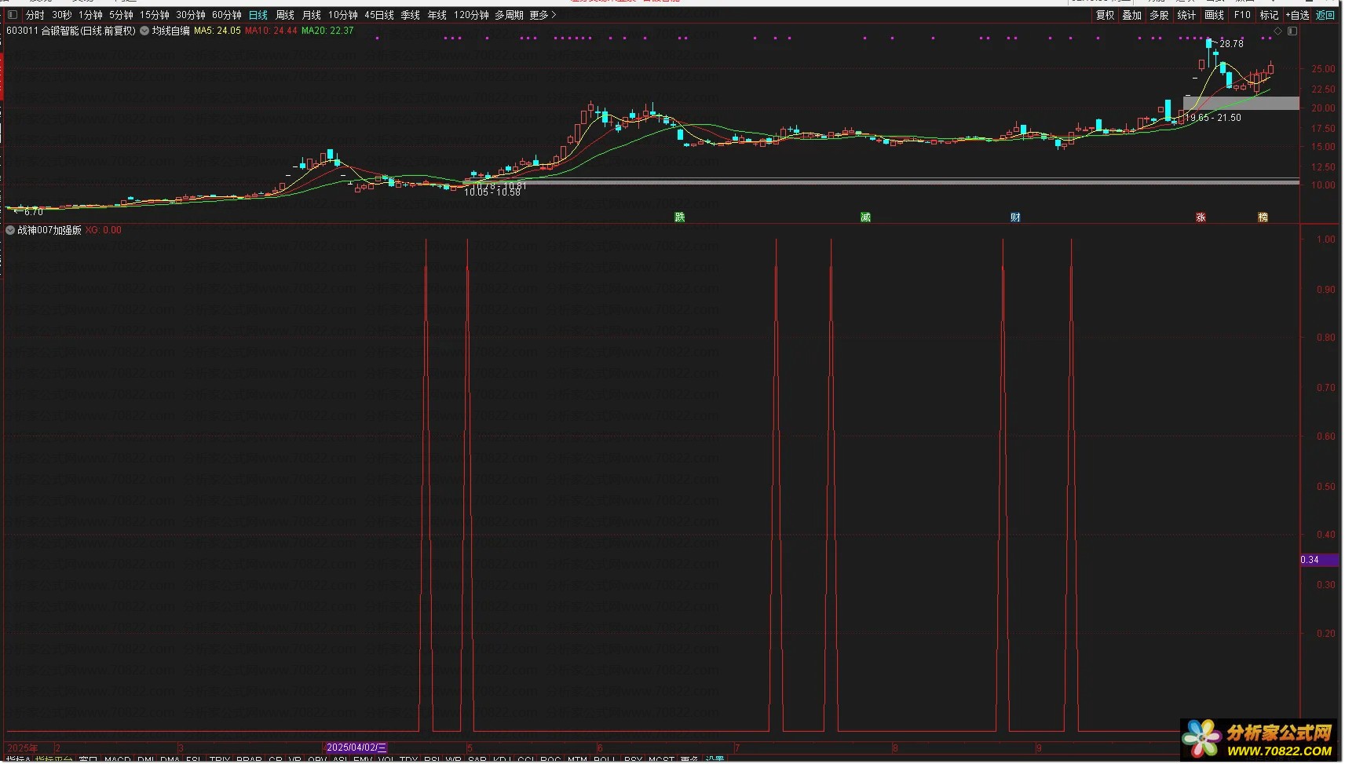The height and width of the screenshot is (764, 1345).
Task: Select the MACD indicator in bottom bar
Action: pyautogui.click(x=118, y=759)
